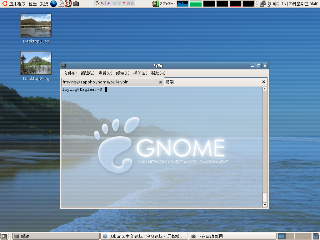Open the lifebuoy help launcher
320x240 pixels.
pyautogui.click(x=68, y=3)
